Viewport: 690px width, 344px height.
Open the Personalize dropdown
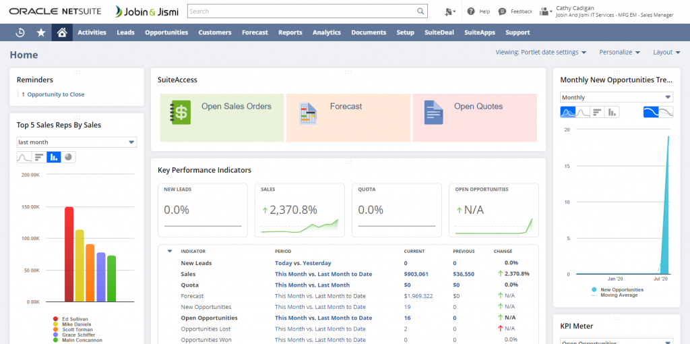pos(620,52)
